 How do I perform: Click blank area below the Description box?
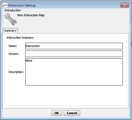pos(66,95)
